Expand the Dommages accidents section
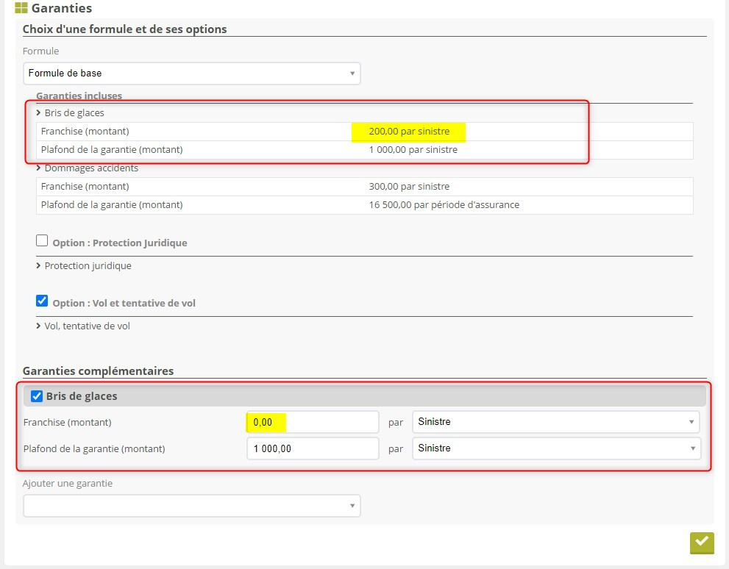Viewport: 729px width, 569px height. pos(90,168)
